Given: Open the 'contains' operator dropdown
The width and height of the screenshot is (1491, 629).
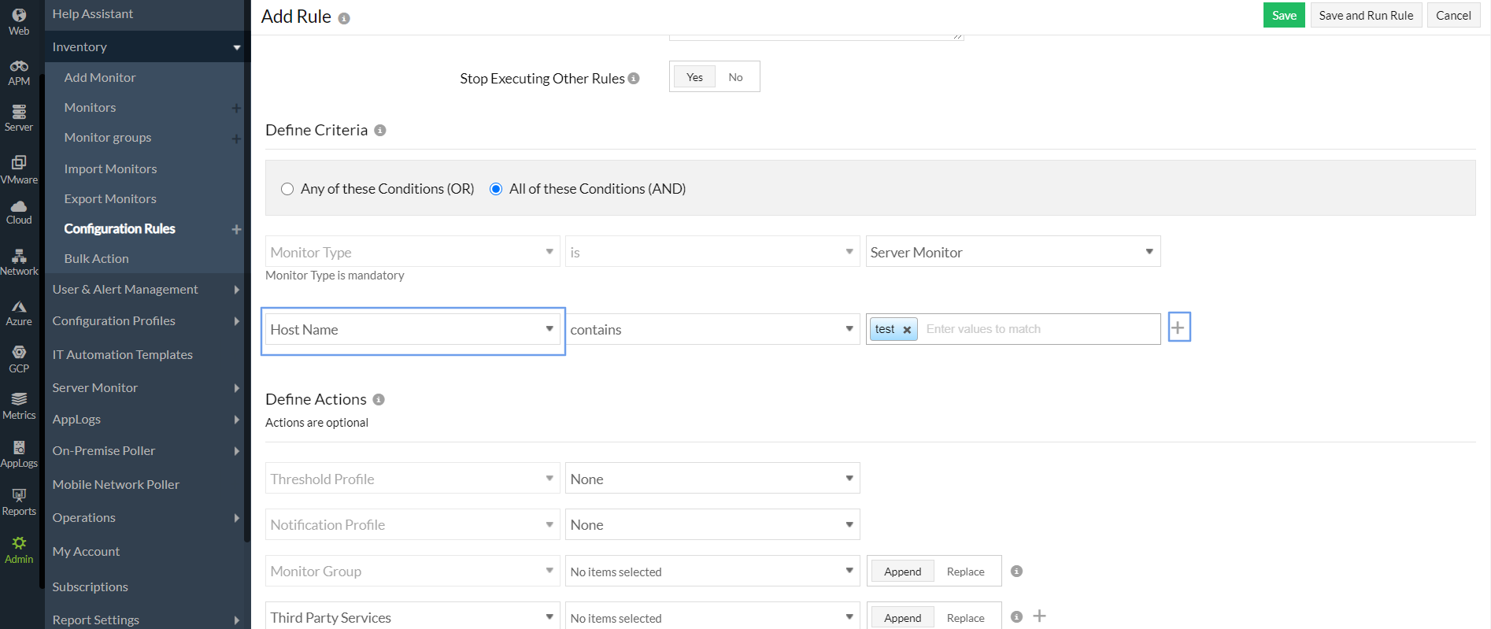Looking at the screenshot, I should tap(712, 330).
